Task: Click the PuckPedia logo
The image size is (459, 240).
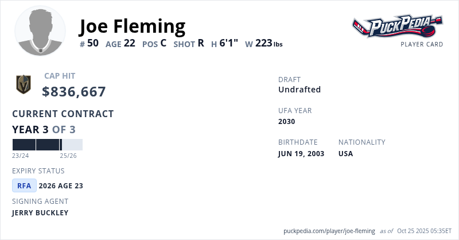Action: 397,26
